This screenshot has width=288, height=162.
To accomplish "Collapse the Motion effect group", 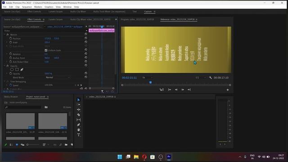I will 4,35.
